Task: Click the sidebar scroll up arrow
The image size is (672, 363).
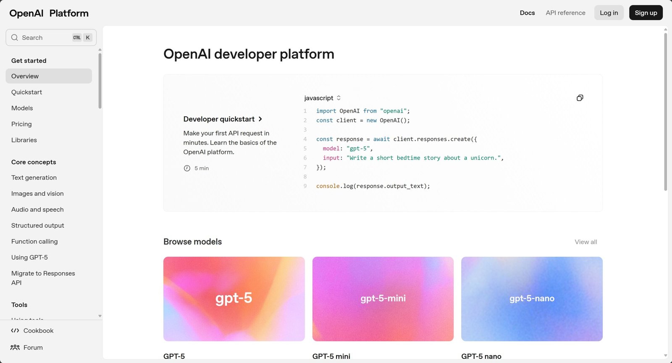Action: (x=100, y=50)
